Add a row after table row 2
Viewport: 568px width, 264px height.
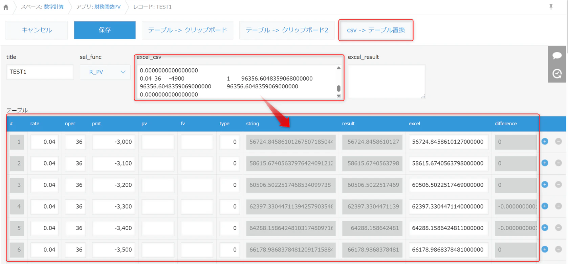pos(545,163)
